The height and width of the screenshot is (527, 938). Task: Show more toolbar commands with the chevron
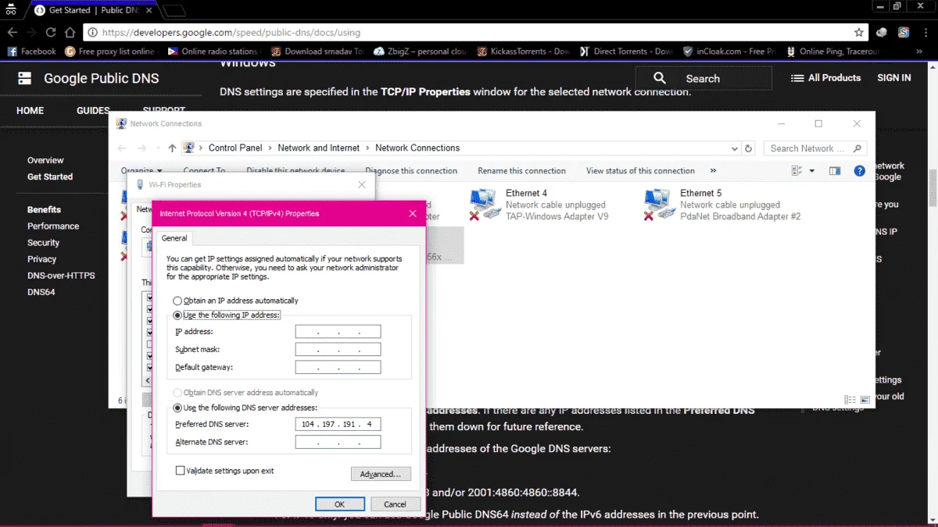[713, 171]
